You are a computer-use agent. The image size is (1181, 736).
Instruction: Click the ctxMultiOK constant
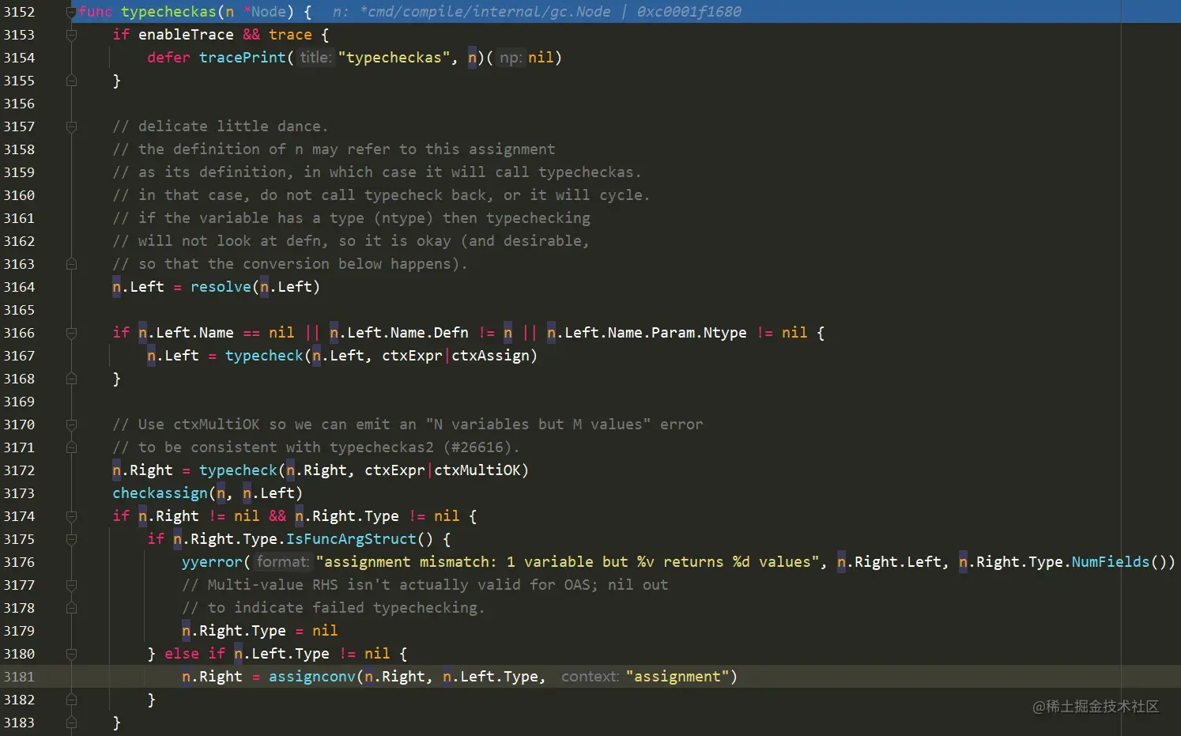click(477, 470)
